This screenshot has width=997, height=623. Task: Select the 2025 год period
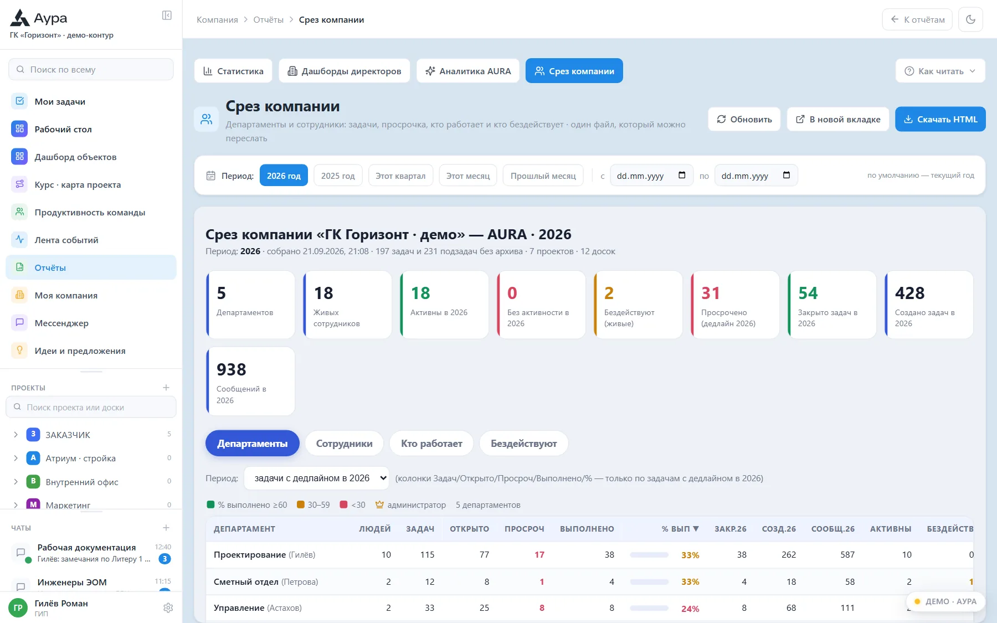[338, 176]
